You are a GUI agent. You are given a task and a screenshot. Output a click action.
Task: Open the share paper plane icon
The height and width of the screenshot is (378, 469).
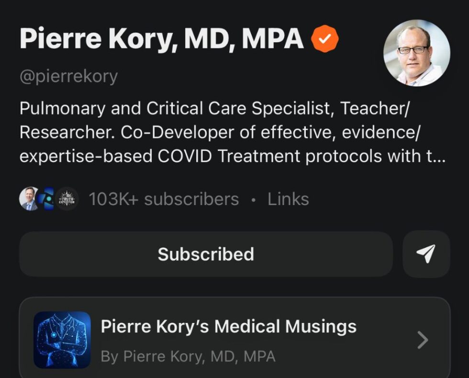(x=425, y=254)
